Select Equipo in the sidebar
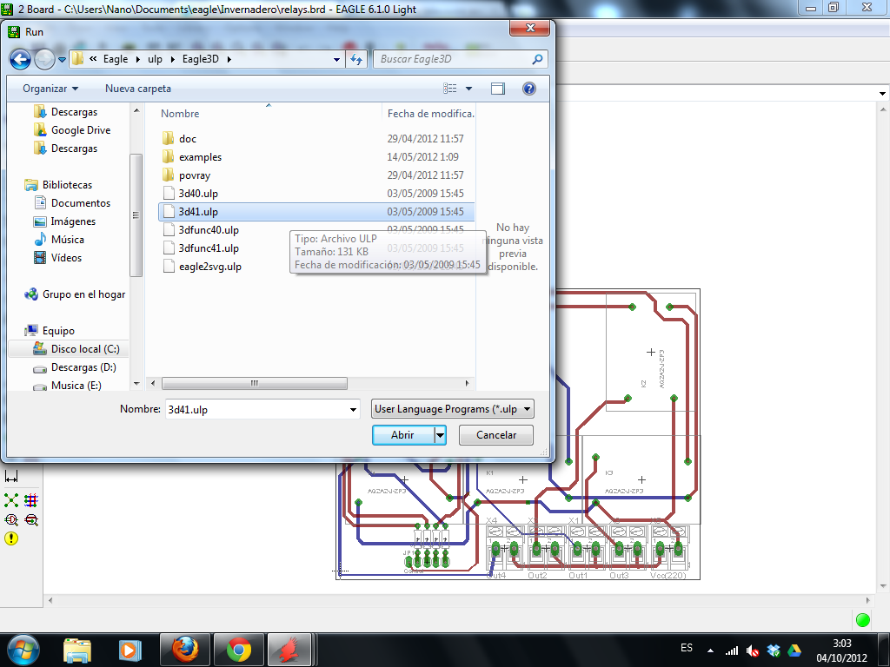The image size is (890, 667). [58, 331]
